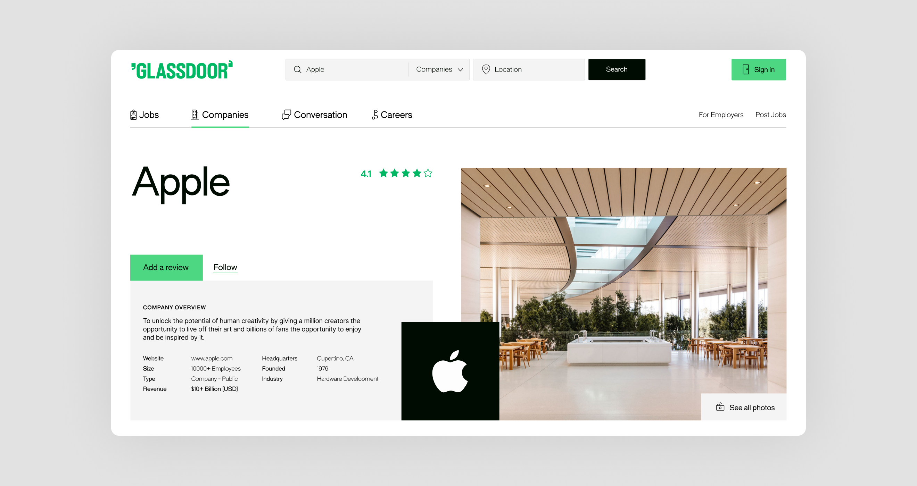This screenshot has height=486, width=917.
Task: Click the Jobs navigation icon
Action: click(x=134, y=115)
